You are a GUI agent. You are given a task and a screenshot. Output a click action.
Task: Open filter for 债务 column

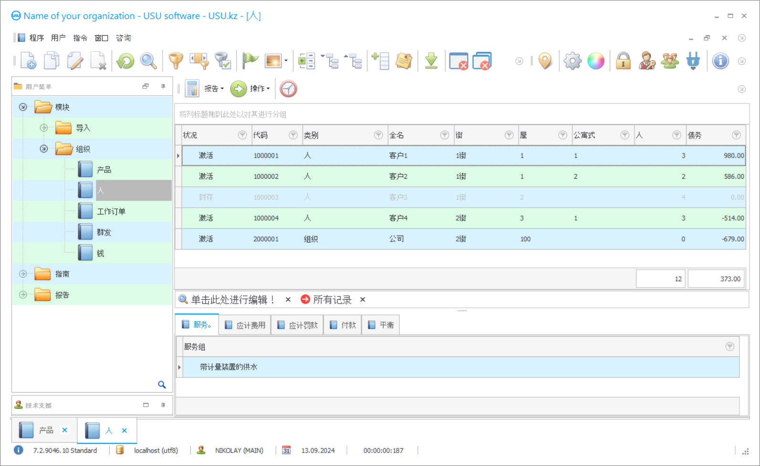click(736, 135)
